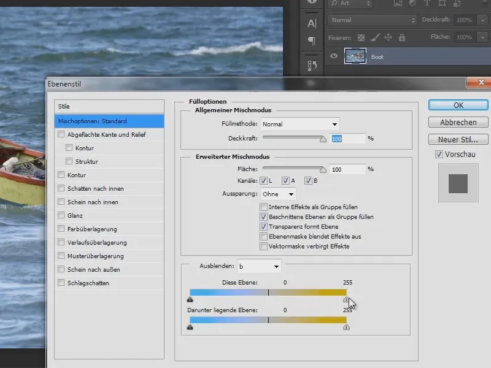The image size is (491, 368).
Task: Enable Abgeflachte Kante und Relief checkbox
Action: point(61,134)
